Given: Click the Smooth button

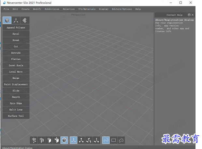Looking at the screenshot, I should tap(16, 97).
